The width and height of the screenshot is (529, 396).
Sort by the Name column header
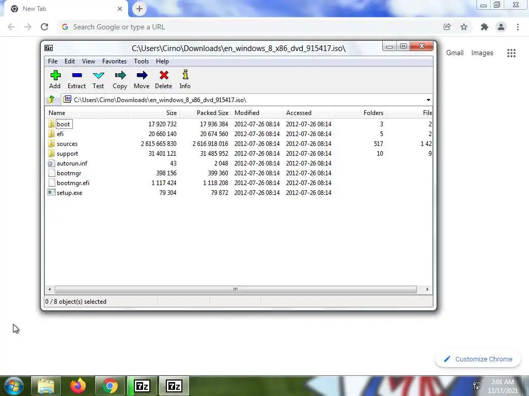(86, 113)
